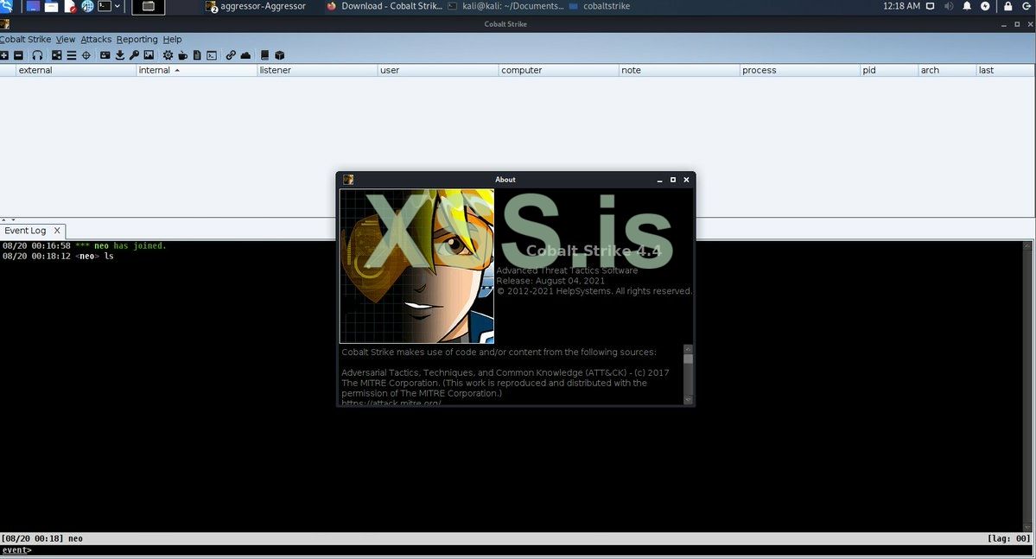This screenshot has width=1036, height=559.
Task: Click the About dialog scroll down arrow
Action: pos(688,400)
